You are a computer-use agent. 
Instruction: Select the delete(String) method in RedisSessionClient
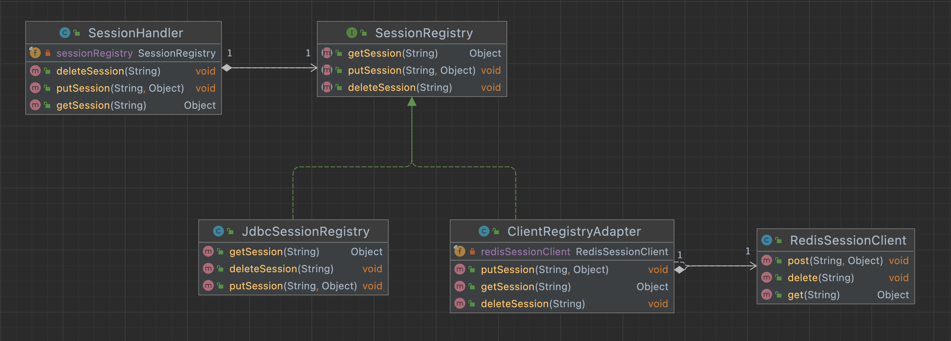[x=820, y=278]
